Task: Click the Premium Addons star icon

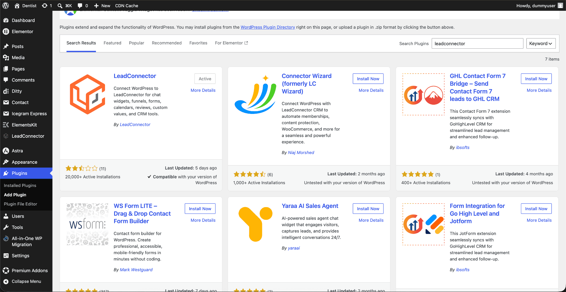Action: point(6,270)
